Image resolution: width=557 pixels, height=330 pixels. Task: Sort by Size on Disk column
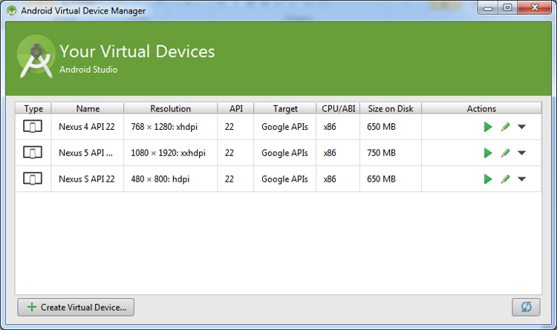coord(390,108)
